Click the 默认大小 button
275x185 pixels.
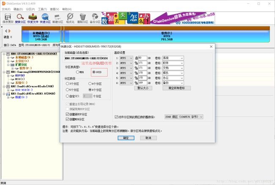(143, 88)
